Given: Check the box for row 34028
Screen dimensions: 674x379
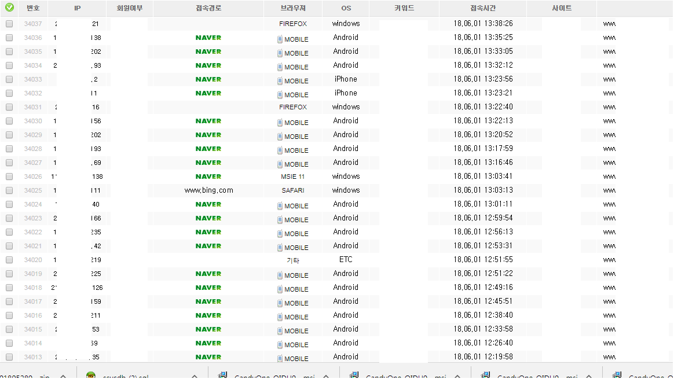Looking at the screenshot, I should 9,149.
